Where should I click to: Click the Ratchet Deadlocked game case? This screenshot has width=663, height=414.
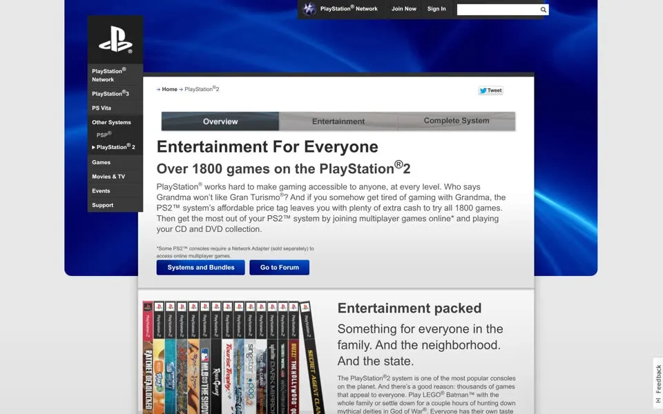pyautogui.click(x=148, y=357)
